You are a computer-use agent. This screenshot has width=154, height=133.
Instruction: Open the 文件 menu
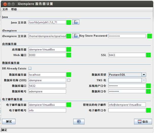tap(5, 9)
